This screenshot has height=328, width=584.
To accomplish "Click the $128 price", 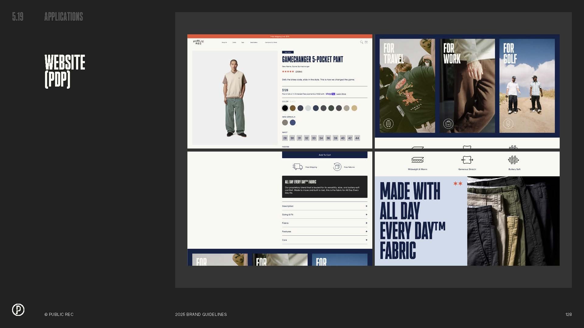I will tap(285, 90).
